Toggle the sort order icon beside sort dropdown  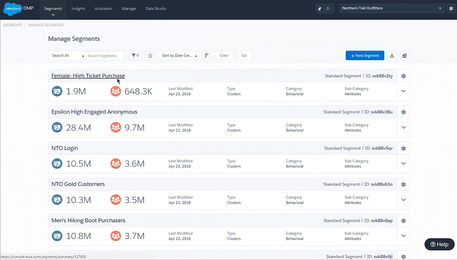207,55
